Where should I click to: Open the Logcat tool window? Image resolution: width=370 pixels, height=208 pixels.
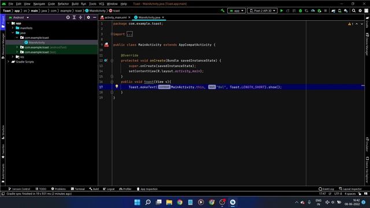[x=109, y=189]
